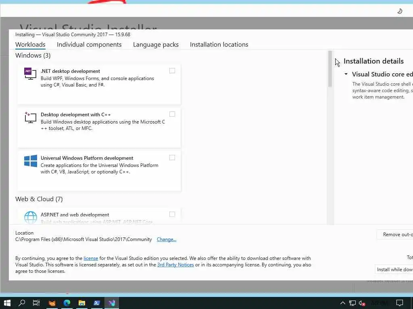413x309 pixels.
Task: Switch to Installation locations tab
Action: (x=219, y=44)
